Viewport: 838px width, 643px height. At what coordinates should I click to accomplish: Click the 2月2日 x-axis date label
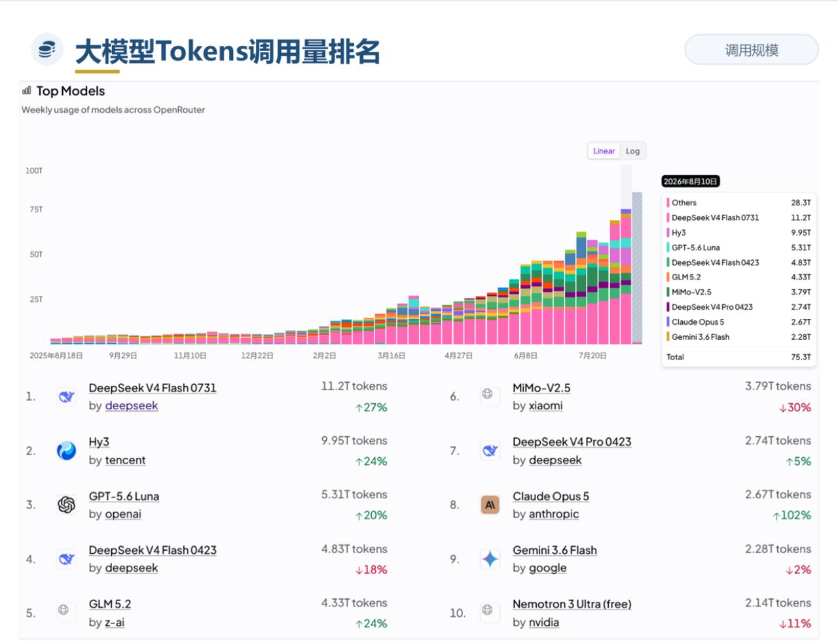click(324, 356)
